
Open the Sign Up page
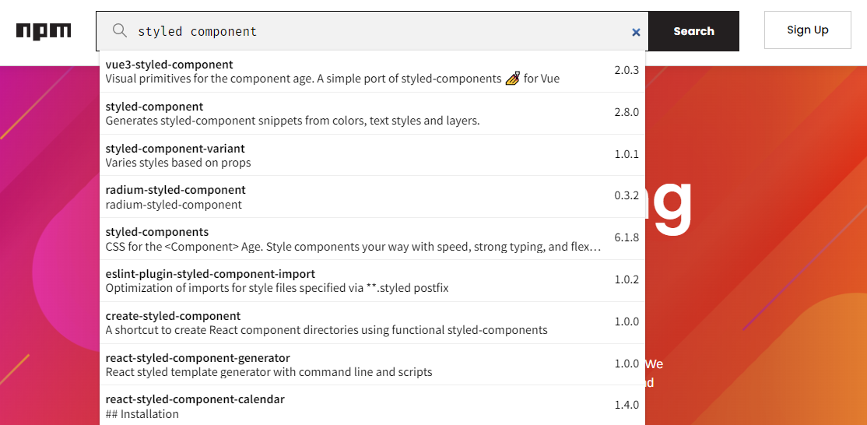(807, 30)
